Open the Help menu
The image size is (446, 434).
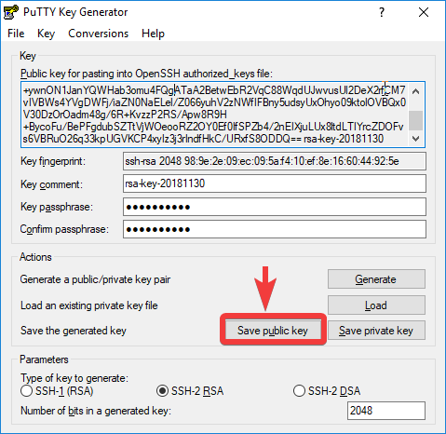tap(153, 34)
